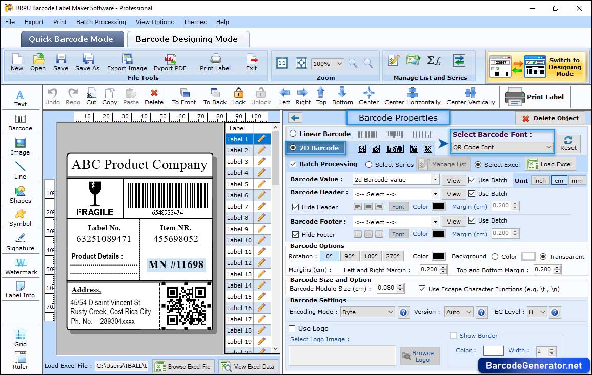
Task: Click the Delete Object button
Action: click(x=550, y=118)
